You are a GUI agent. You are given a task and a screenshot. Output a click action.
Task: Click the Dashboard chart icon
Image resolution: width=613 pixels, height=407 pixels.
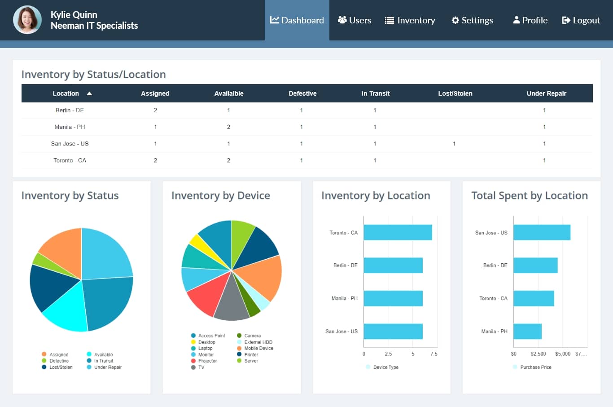[274, 20]
